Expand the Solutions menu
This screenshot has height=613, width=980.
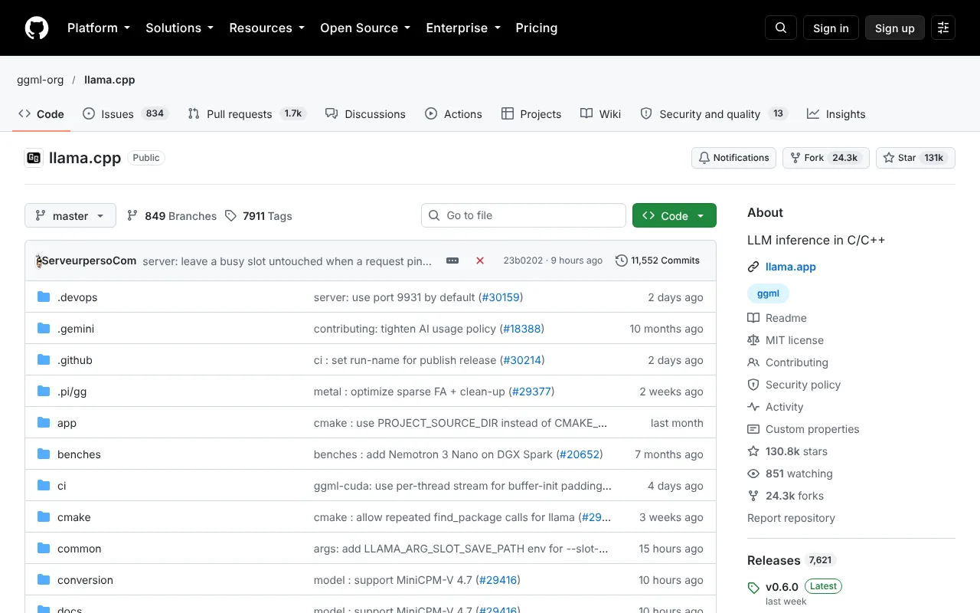(179, 28)
